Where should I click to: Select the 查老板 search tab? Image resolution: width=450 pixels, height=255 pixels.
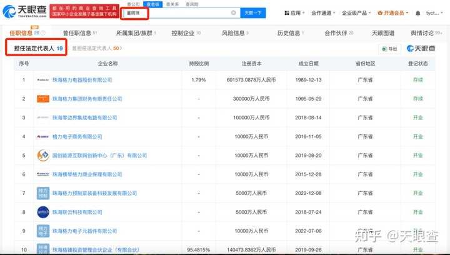pyautogui.click(x=152, y=4)
